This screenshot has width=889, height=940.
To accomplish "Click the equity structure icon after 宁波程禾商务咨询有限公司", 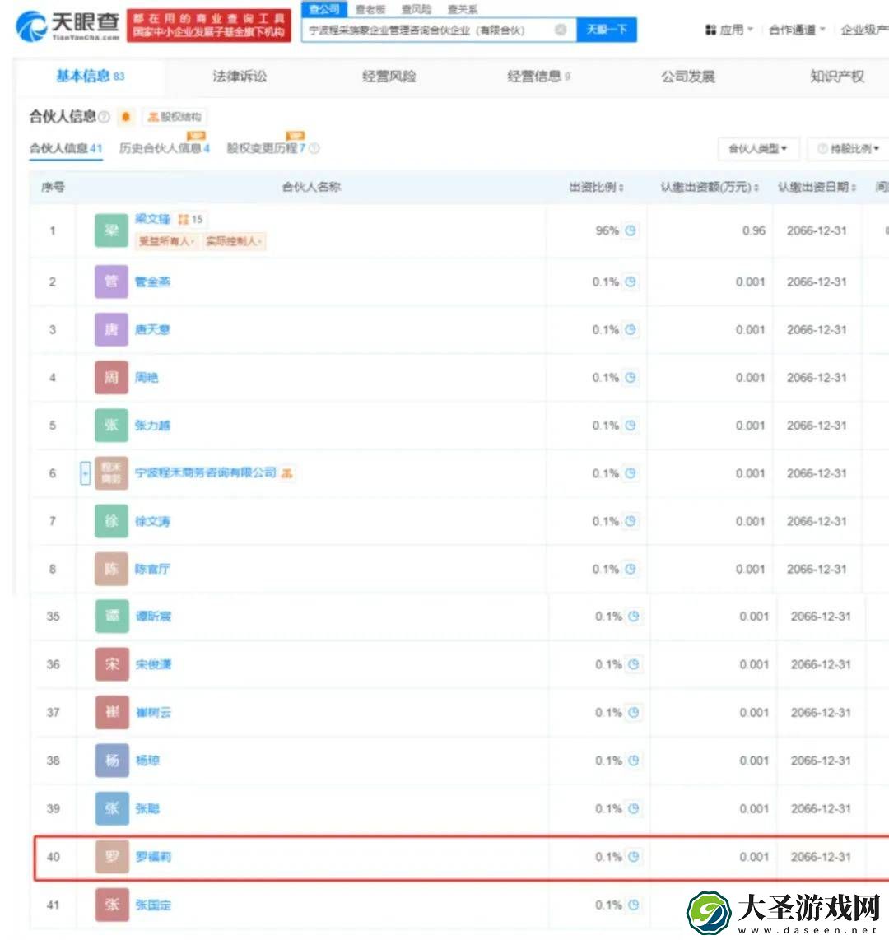I will [287, 473].
